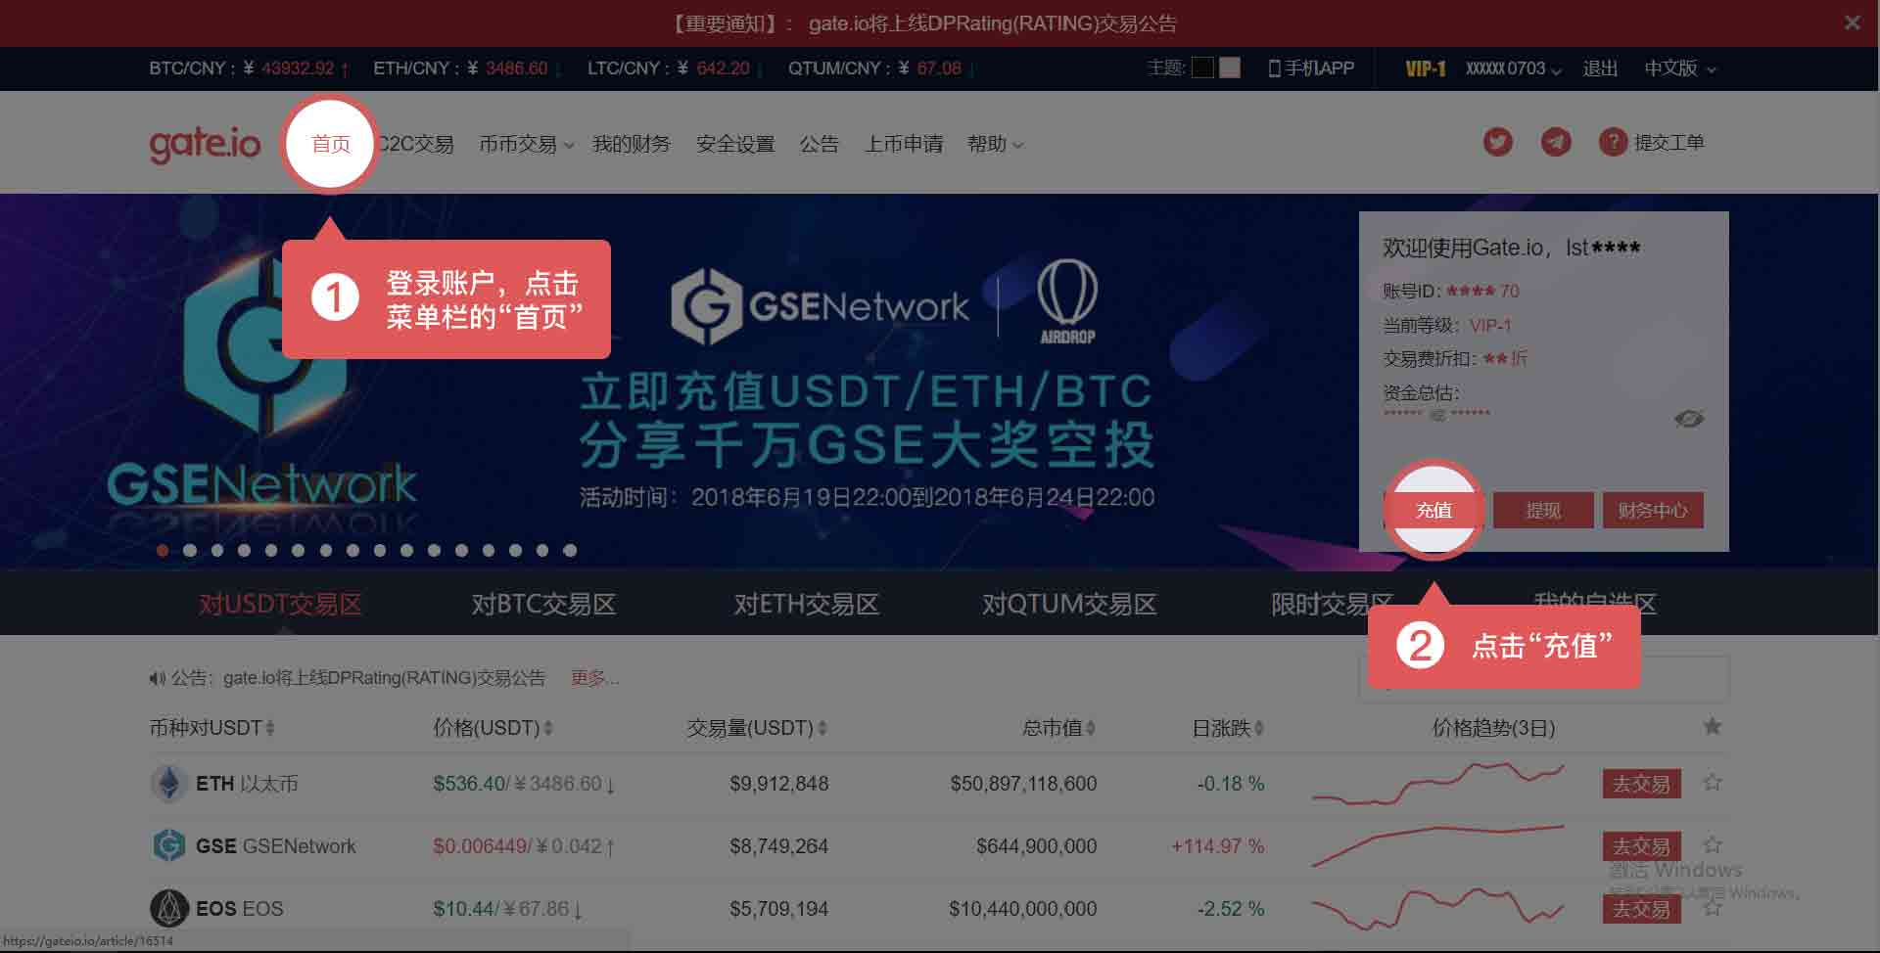The width and height of the screenshot is (1880, 953).
Task: Toggle hide balance eye icon
Action: pos(1689,419)
